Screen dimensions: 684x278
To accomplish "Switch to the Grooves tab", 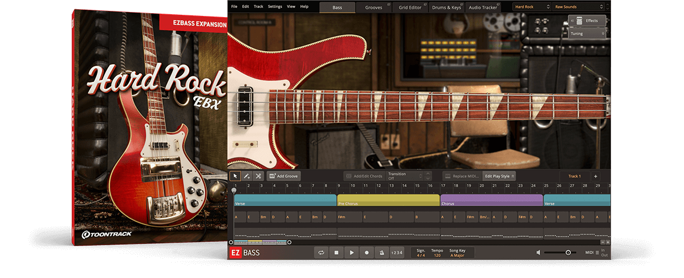I will (x=373, y=7).
